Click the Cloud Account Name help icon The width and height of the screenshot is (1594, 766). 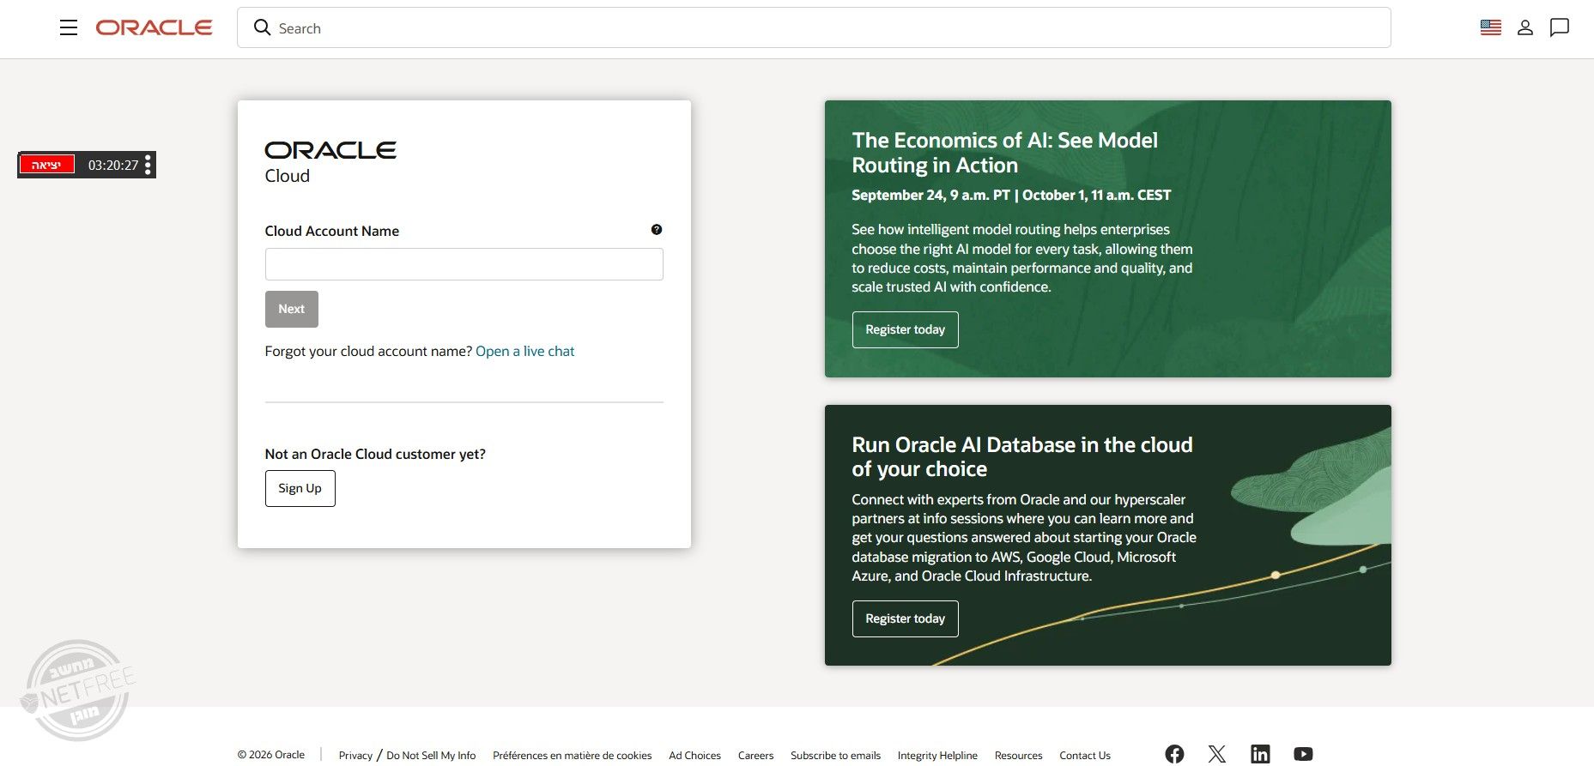pyautogui.click(x=657, y=230)
